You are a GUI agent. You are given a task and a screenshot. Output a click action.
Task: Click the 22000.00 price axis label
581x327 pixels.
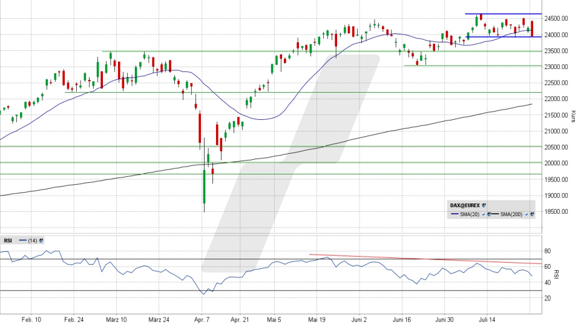pyautogui.click(x=556, y=99)
